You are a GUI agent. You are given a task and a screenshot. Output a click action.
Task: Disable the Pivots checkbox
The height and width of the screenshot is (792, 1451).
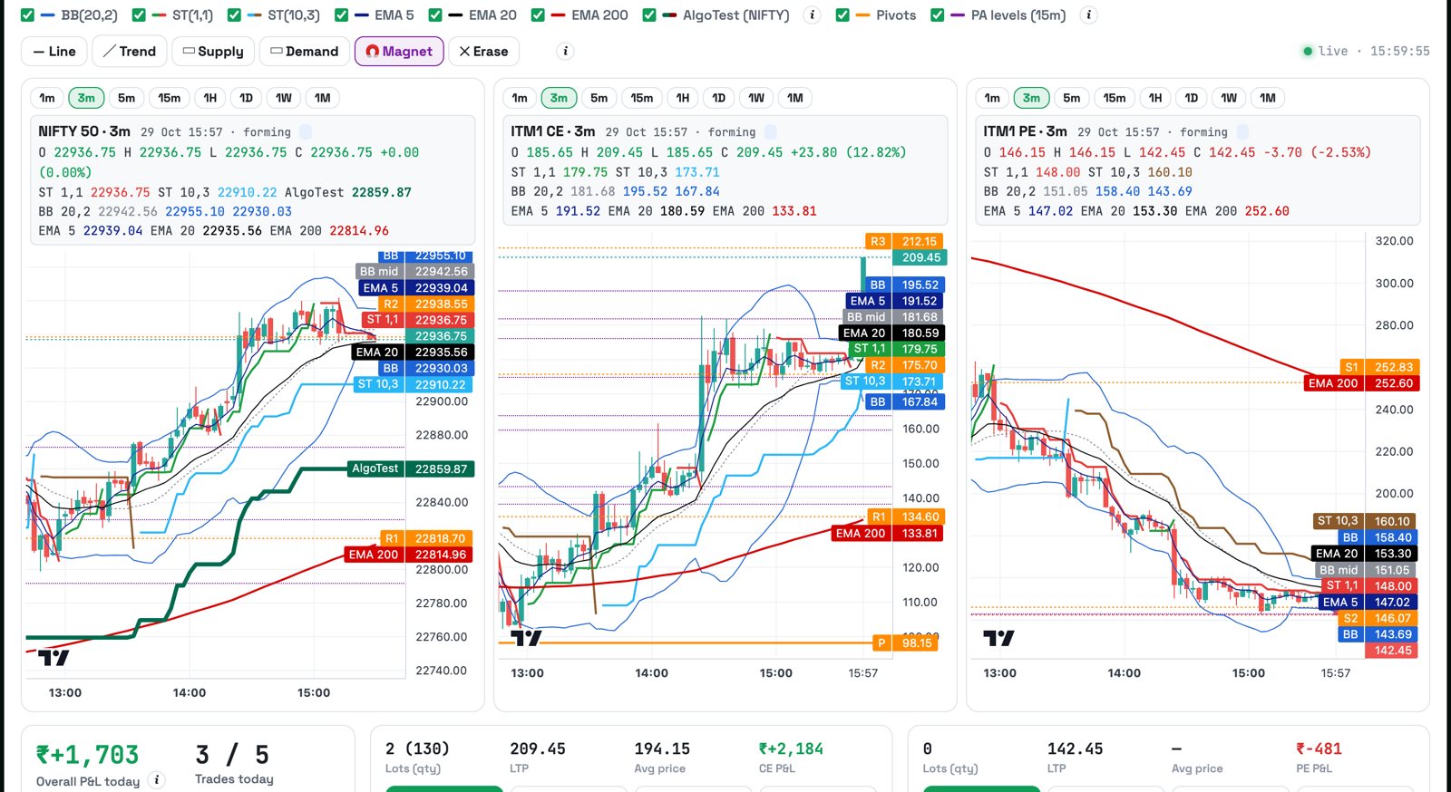(842, 14)
